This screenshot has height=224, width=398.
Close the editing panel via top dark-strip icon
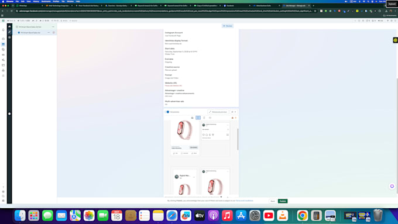(x=9, y=26)
